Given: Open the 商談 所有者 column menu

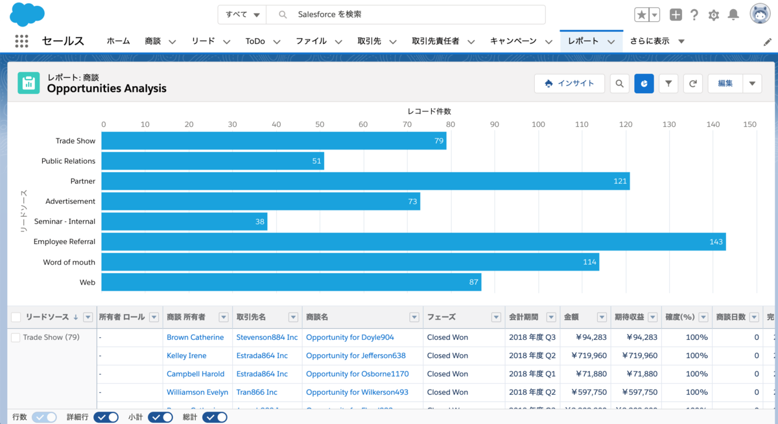Looking at the screenshot, I should pyautogui.click(x=223, y=317).
